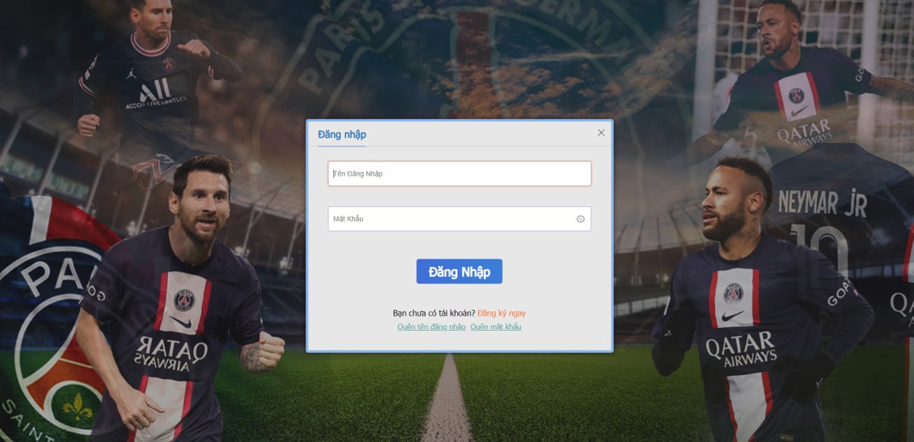
Task: Click the Tên Đăng Nhập username field
Action: (x=459, y=174)
